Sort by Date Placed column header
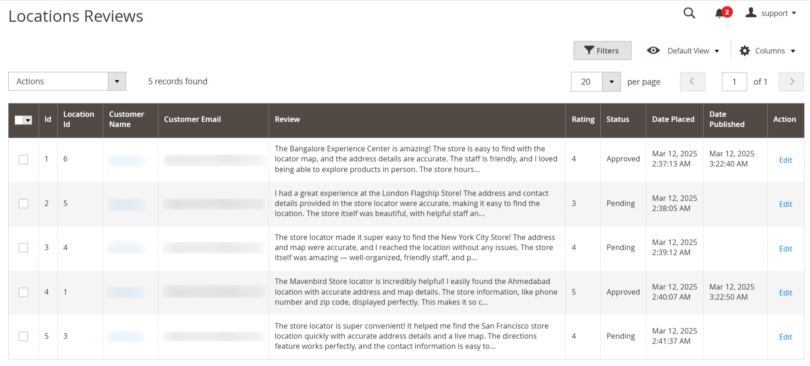Viewport: 810px width, 366px height. point(673,119)
